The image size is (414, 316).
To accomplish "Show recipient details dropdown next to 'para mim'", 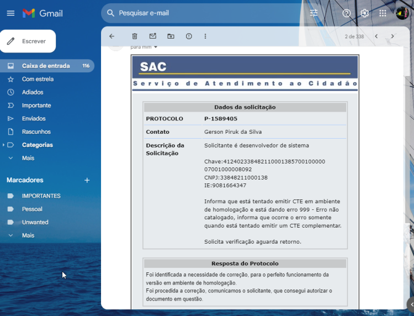I will click(156, 47).
